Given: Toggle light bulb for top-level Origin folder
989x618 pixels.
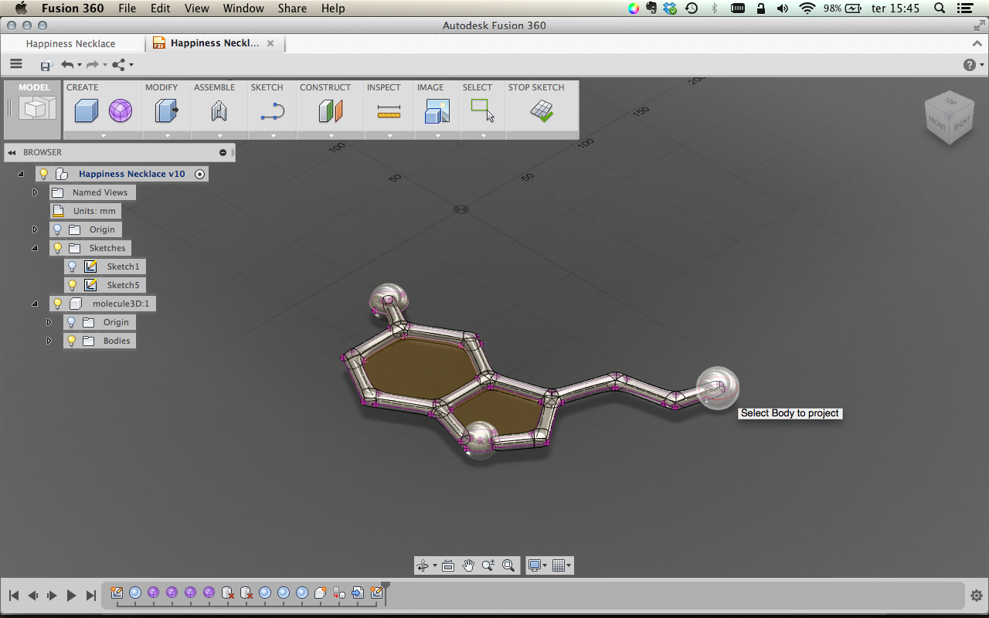Looking at the screenshot, I should click(x=57, y=229).
